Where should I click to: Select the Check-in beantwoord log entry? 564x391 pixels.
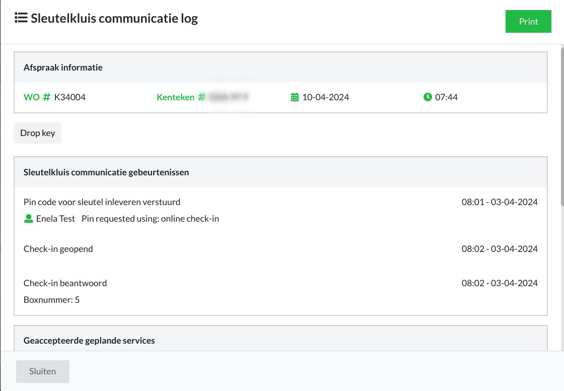click(65, 283)
